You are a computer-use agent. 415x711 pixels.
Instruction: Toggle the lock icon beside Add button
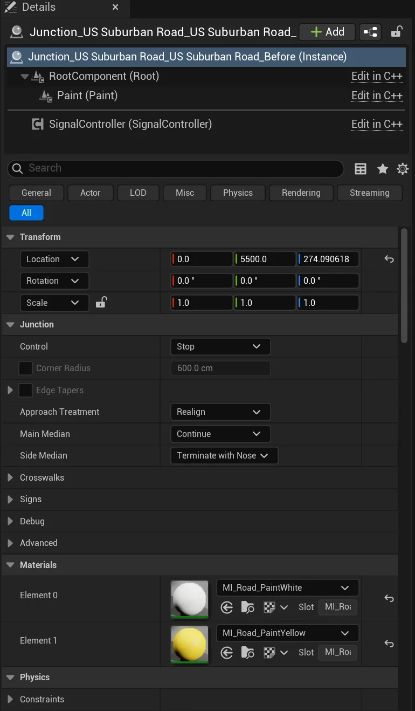click(x=397, y=32)
